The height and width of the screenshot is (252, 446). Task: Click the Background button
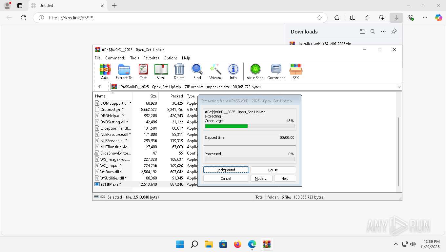pos(226,170)
